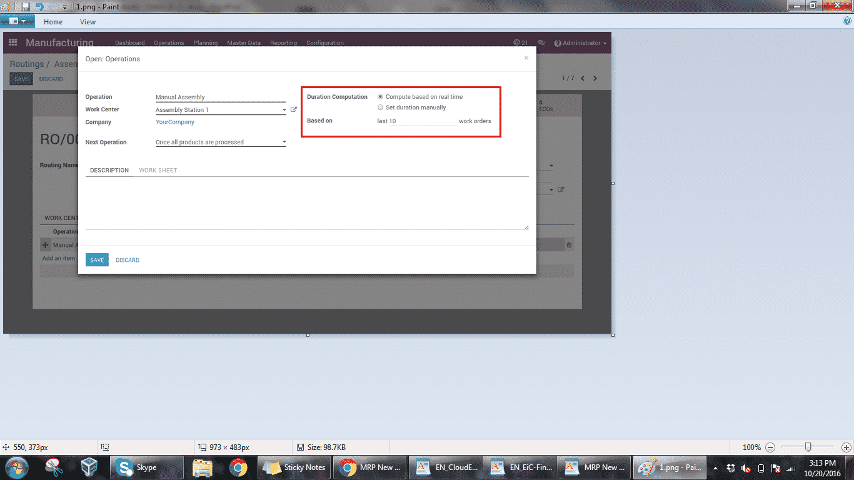
Task: Select Set duration manually radio button
Action: (381, 107)
